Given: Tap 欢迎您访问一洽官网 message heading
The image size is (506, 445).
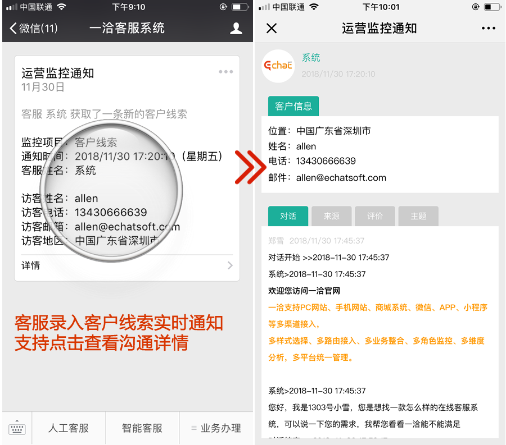Looking at the screenshot, I should pos(304,291).
